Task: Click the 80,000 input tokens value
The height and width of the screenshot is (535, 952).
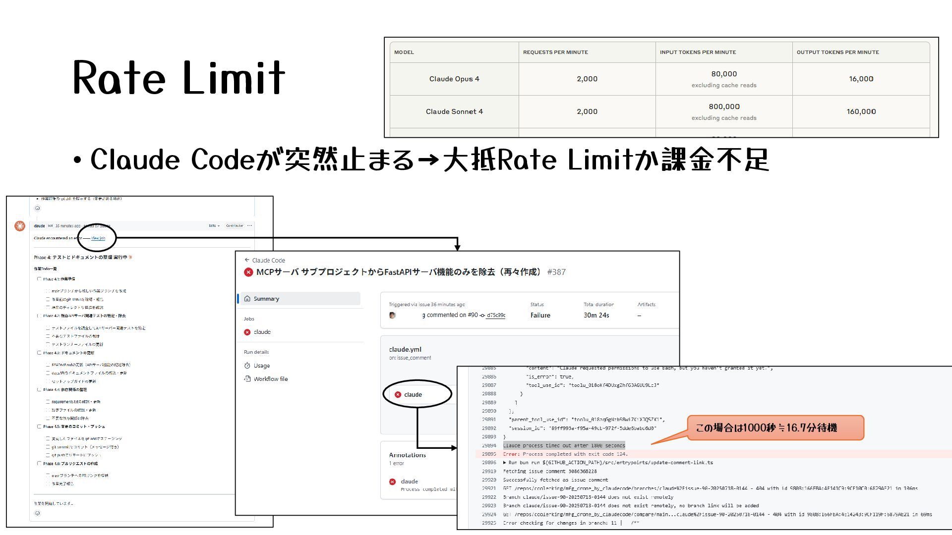Action: coord(724,74)
